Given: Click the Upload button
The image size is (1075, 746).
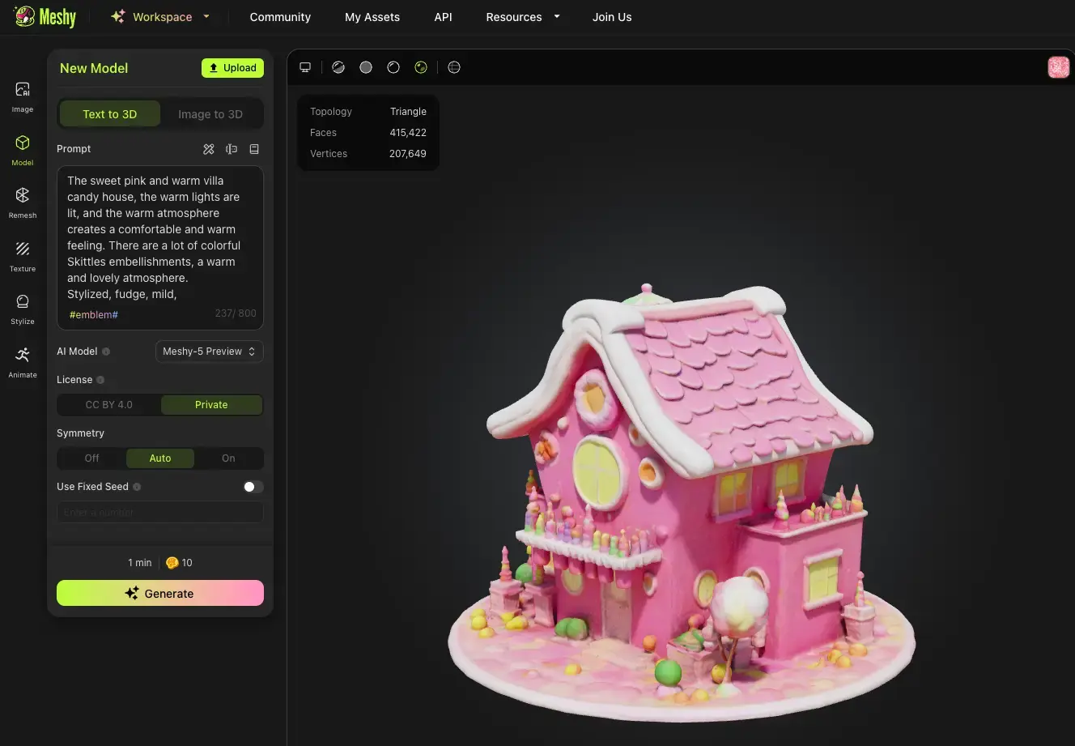Looking at the screenshot, I should tap(232, 68).
